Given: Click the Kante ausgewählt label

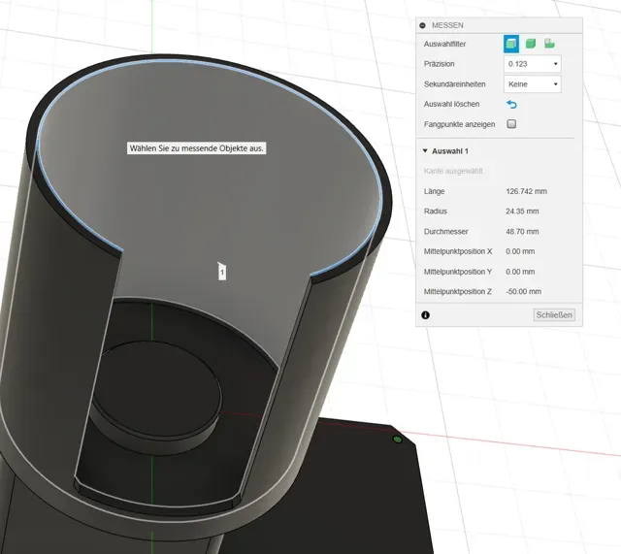Looking at the screenshot, I should 453,171.
